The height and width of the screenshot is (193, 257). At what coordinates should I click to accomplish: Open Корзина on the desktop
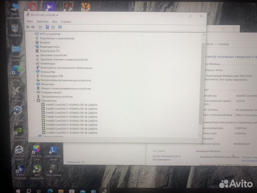tap(15, 30)
